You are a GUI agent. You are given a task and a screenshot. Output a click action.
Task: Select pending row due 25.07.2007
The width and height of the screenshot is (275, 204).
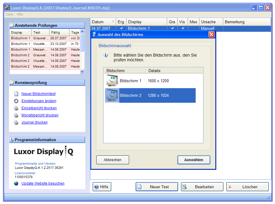pyautogui.click(x=45, y=38)
